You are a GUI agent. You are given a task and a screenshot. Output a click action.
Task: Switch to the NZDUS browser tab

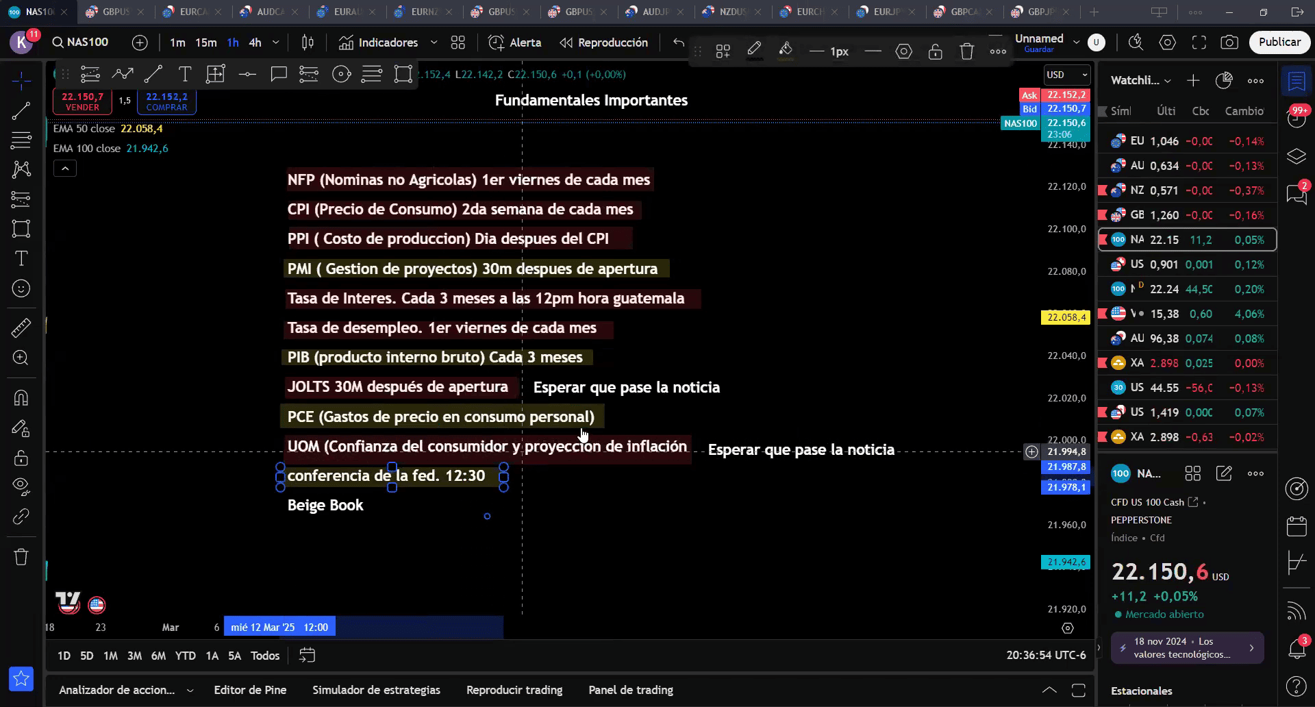[x=732, y=12]
